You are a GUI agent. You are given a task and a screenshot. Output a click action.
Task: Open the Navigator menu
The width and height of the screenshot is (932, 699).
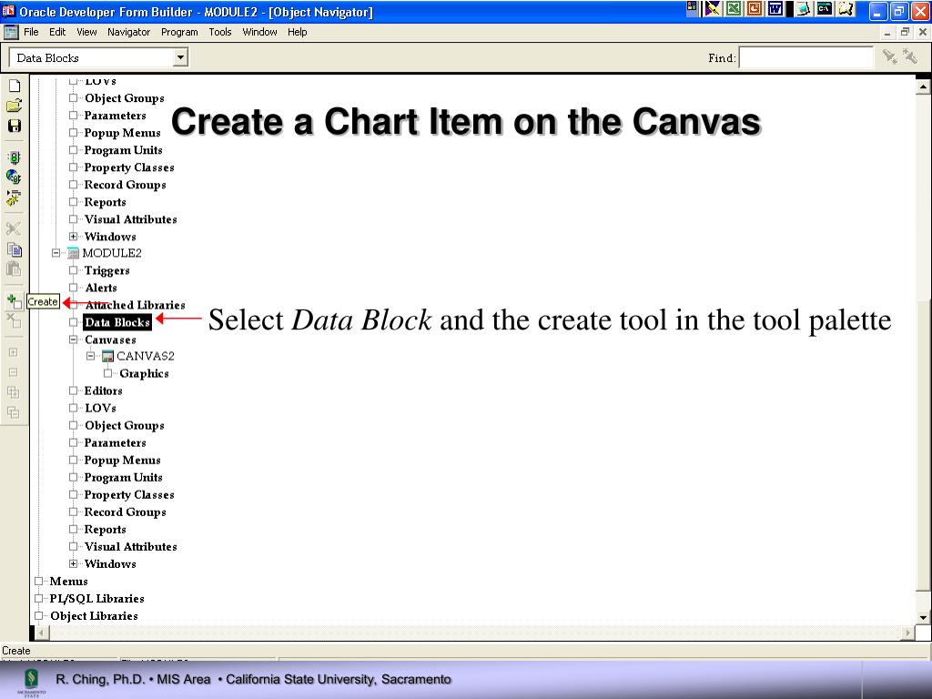tap(129, 32)
